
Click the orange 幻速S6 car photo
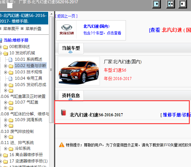[x=79, y=71]
